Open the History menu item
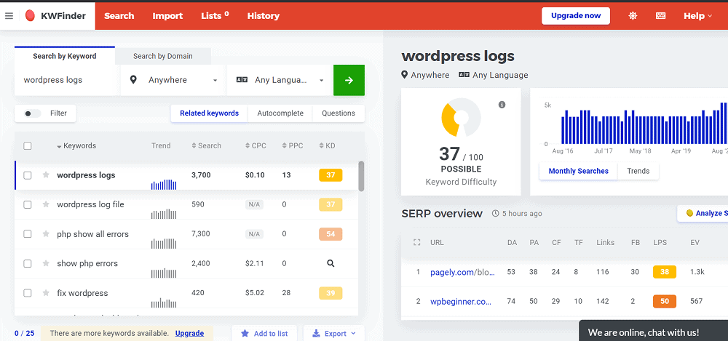 coord(264,16)
